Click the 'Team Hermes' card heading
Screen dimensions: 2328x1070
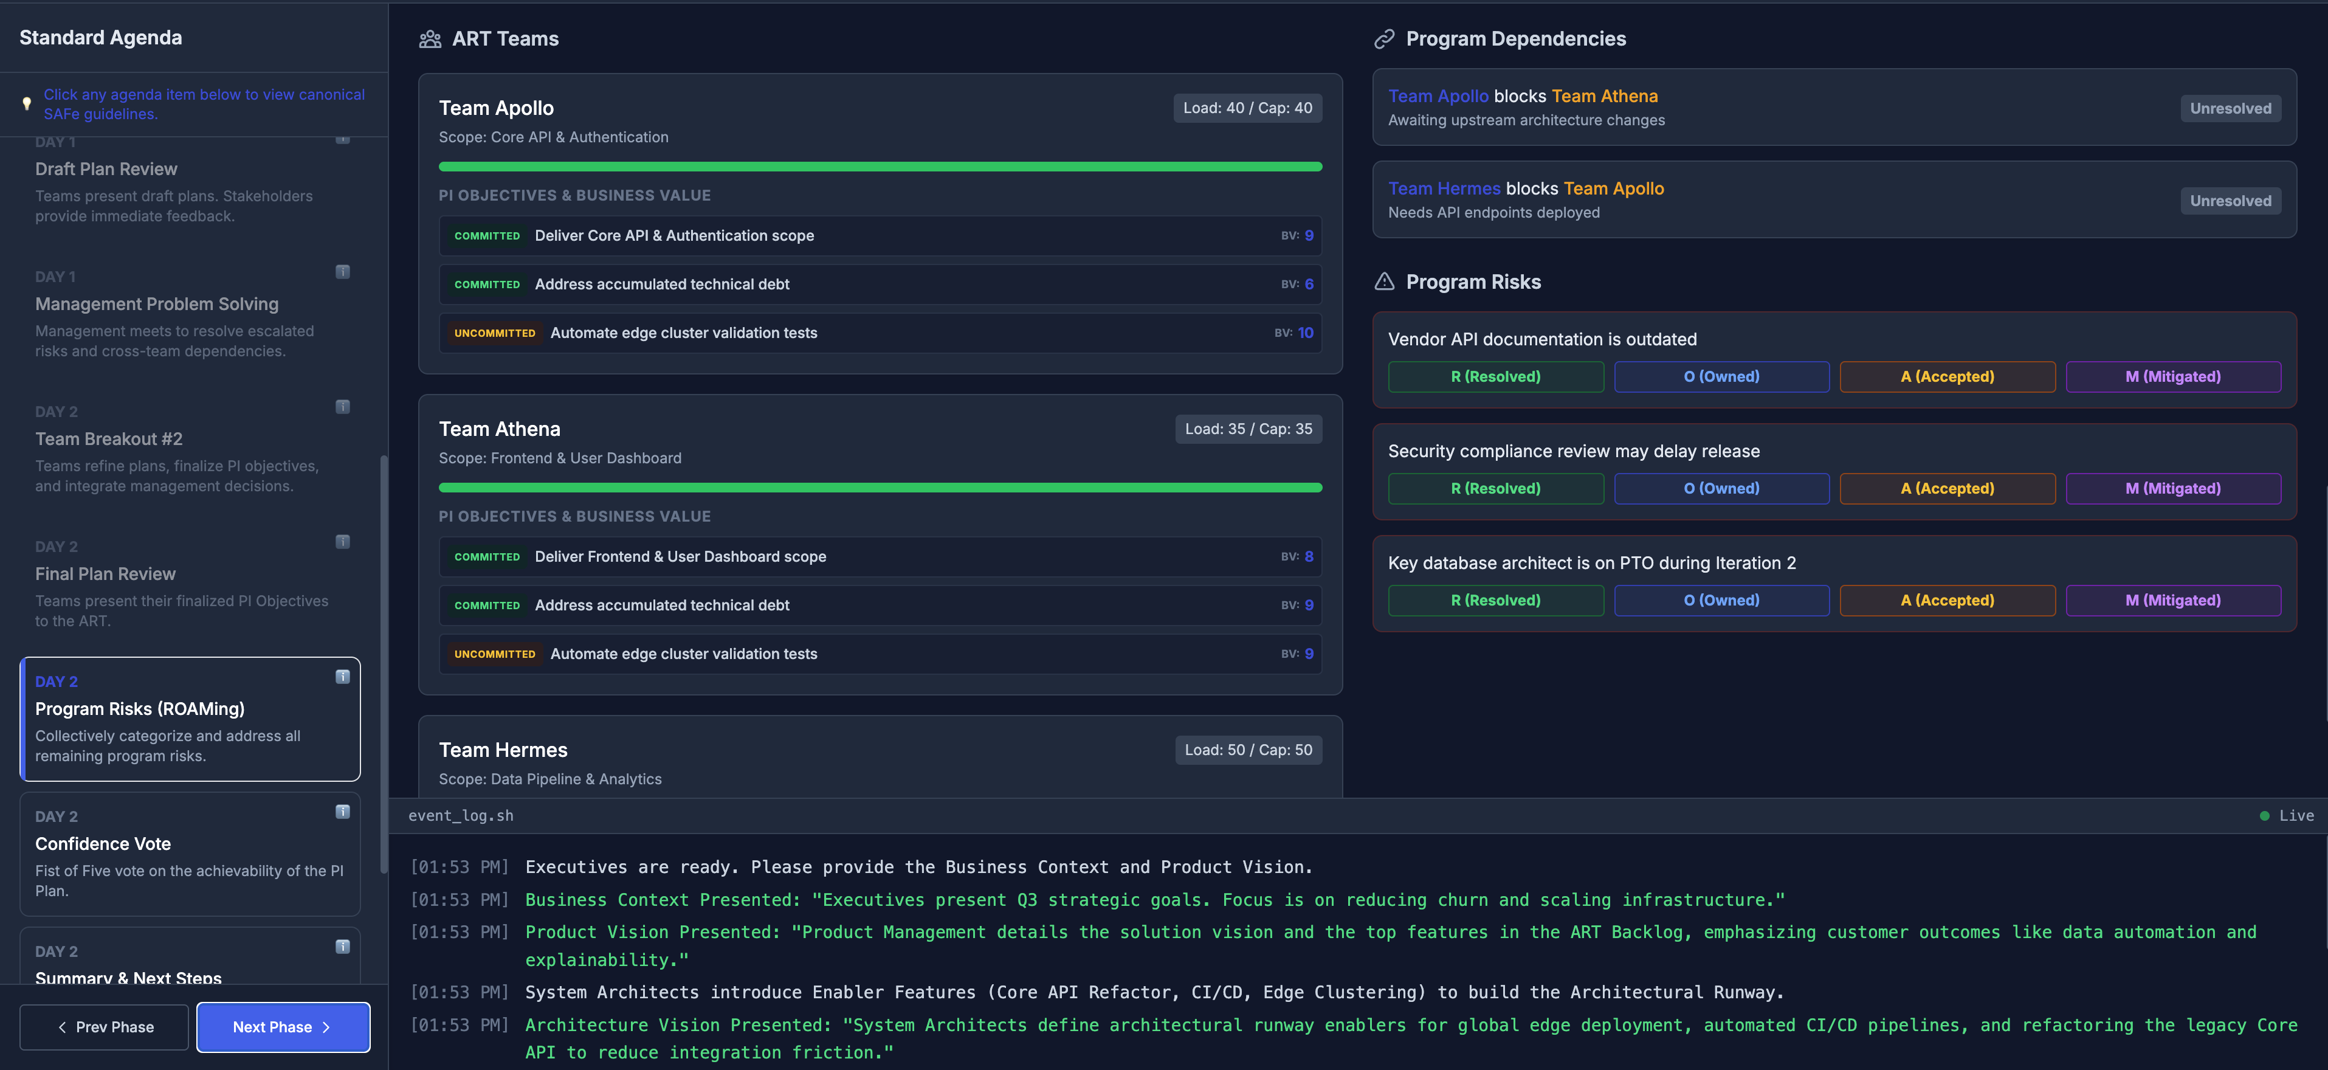503,750
